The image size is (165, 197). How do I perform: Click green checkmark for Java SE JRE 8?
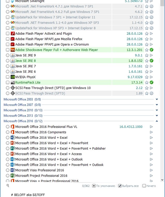tap(152, 61)
